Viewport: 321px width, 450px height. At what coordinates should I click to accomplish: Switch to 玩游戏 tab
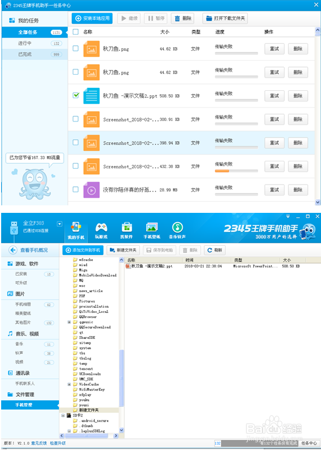101,230
